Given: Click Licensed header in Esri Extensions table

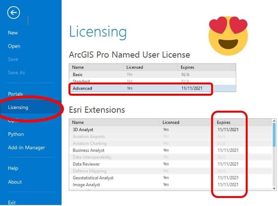Looking at the screenshot, I should click(x=171, y=123).
